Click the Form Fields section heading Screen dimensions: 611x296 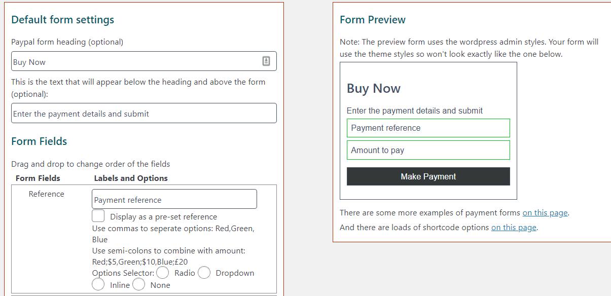coord(39,141)
